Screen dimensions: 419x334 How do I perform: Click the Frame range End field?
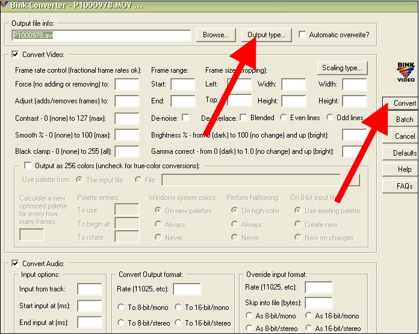[x=183, y=101]
